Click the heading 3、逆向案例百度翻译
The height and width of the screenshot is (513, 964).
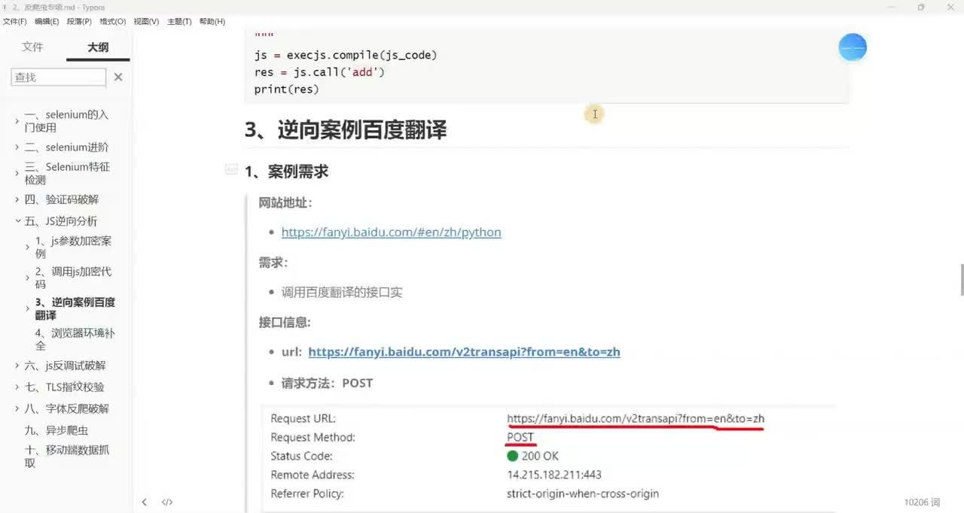tap(346, 130)
